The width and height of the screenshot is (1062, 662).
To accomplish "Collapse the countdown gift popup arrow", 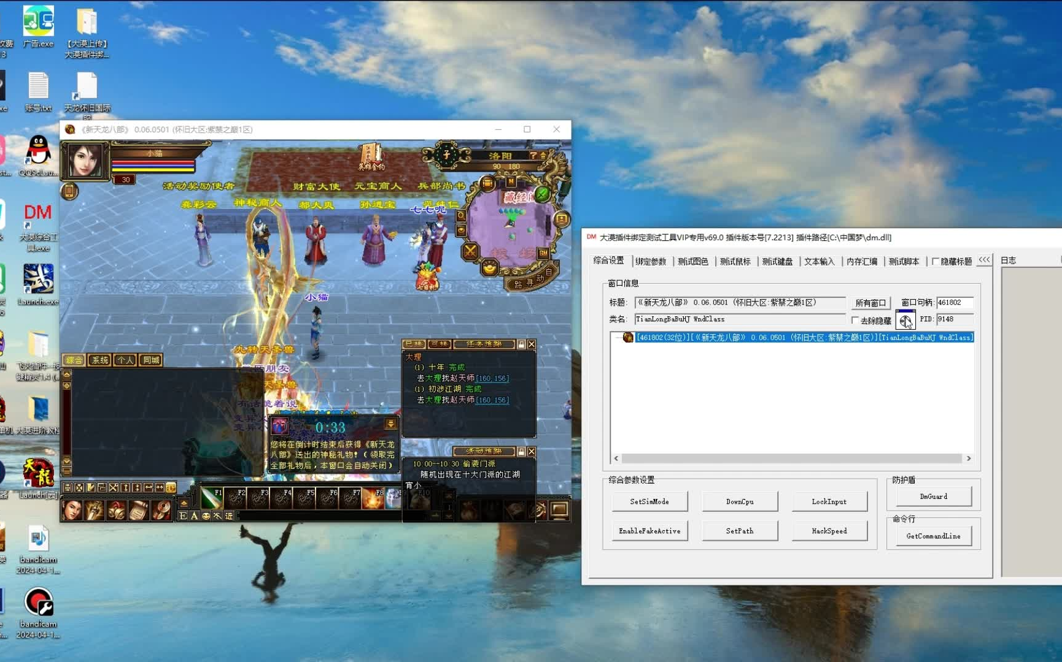I will [390, 424].
